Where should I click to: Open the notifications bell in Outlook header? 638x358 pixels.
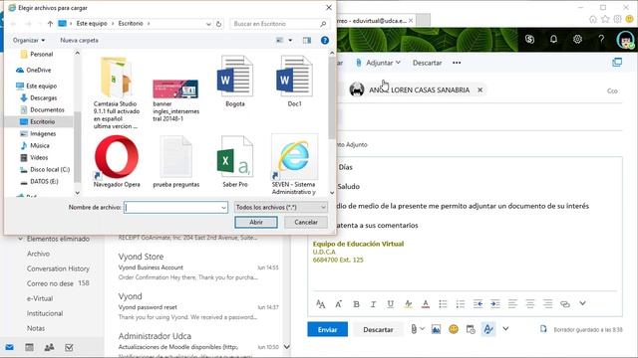(553, 40)
